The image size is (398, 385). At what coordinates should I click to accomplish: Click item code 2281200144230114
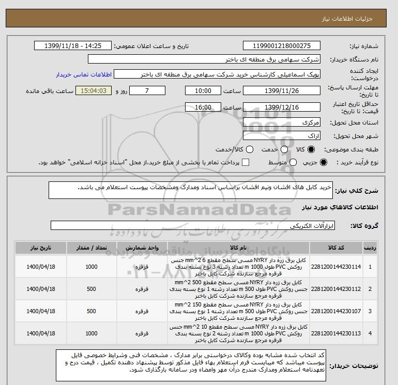click(x=336, y=267)
